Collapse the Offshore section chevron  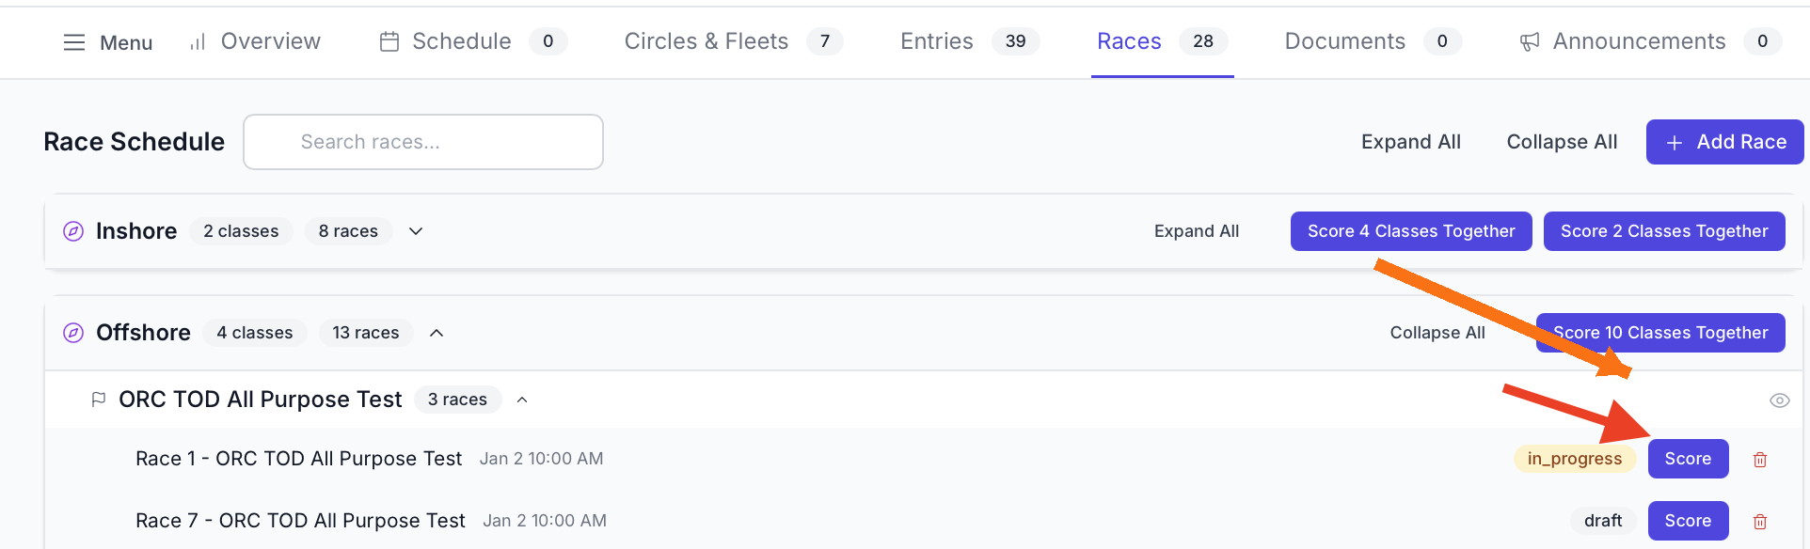coord(437,333)
